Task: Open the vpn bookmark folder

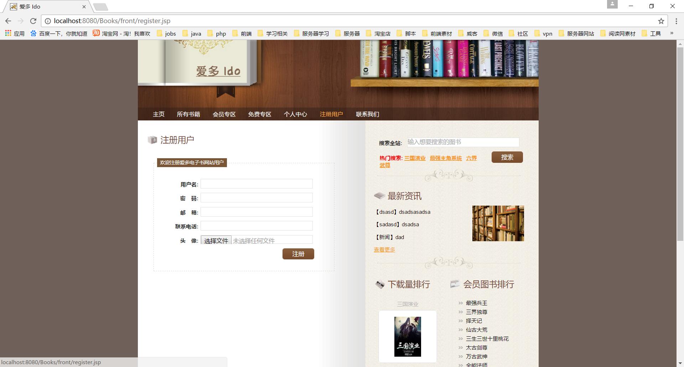Action: 544,33
